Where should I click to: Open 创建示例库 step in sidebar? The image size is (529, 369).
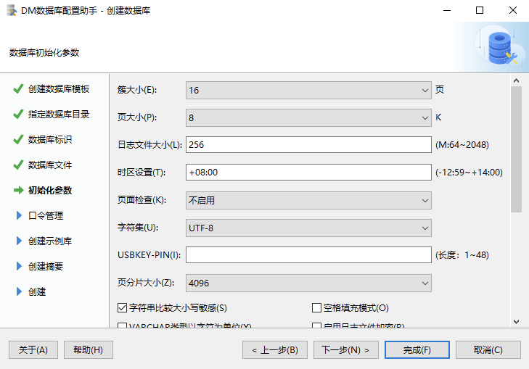pos(50,241)
